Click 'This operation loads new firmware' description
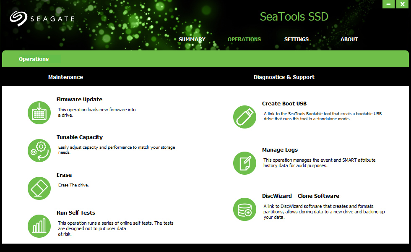The height and width of the screenshot is (252, 411). tap(97, 113)
